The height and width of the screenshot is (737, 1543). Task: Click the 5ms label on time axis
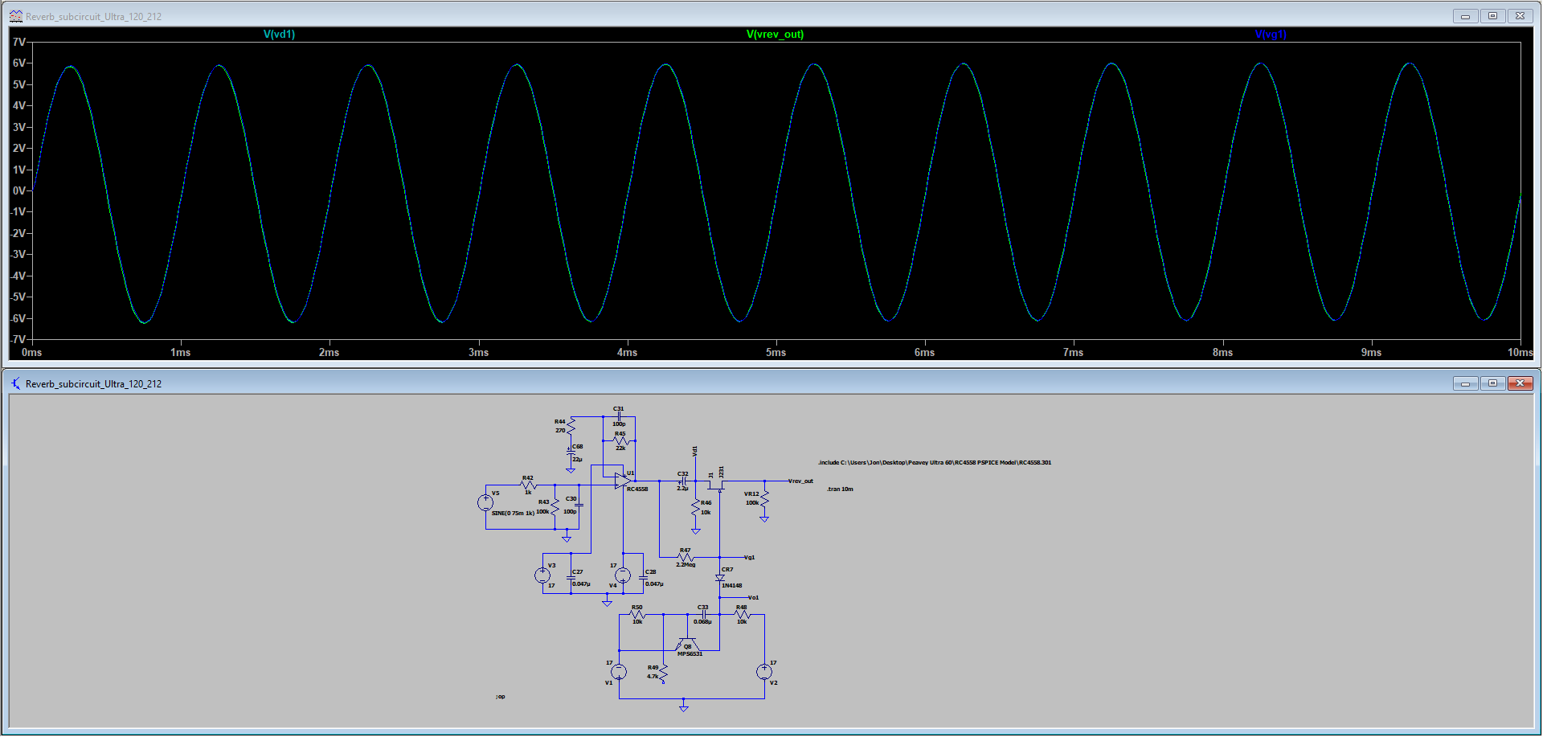pyautogui.click(x=776, y=352)
